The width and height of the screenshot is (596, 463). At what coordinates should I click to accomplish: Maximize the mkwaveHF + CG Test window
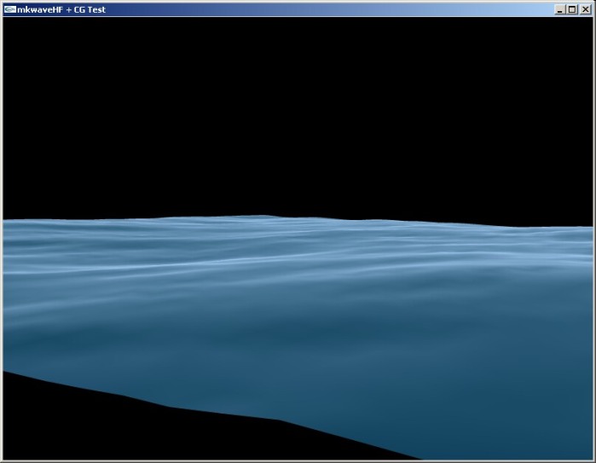click(572, 9)
